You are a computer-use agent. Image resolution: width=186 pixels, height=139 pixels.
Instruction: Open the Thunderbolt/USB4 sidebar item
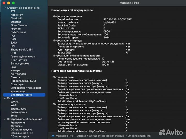[x=22, y=50]
